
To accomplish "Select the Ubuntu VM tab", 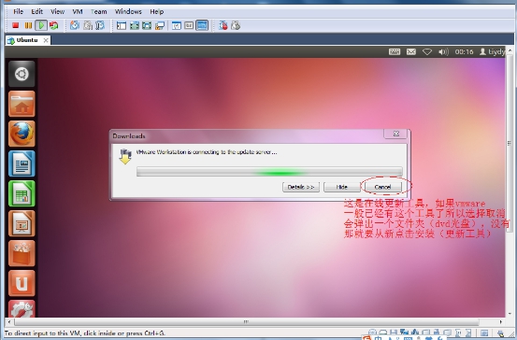I will coord(28,40).
